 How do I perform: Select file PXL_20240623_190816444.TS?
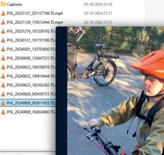(31, 76)
